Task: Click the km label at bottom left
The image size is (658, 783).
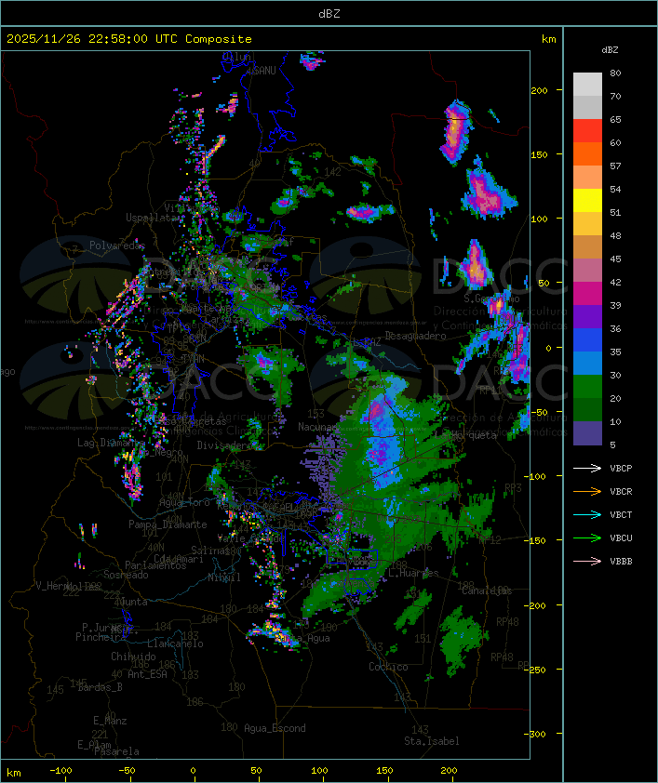Action: click(13, 773)
